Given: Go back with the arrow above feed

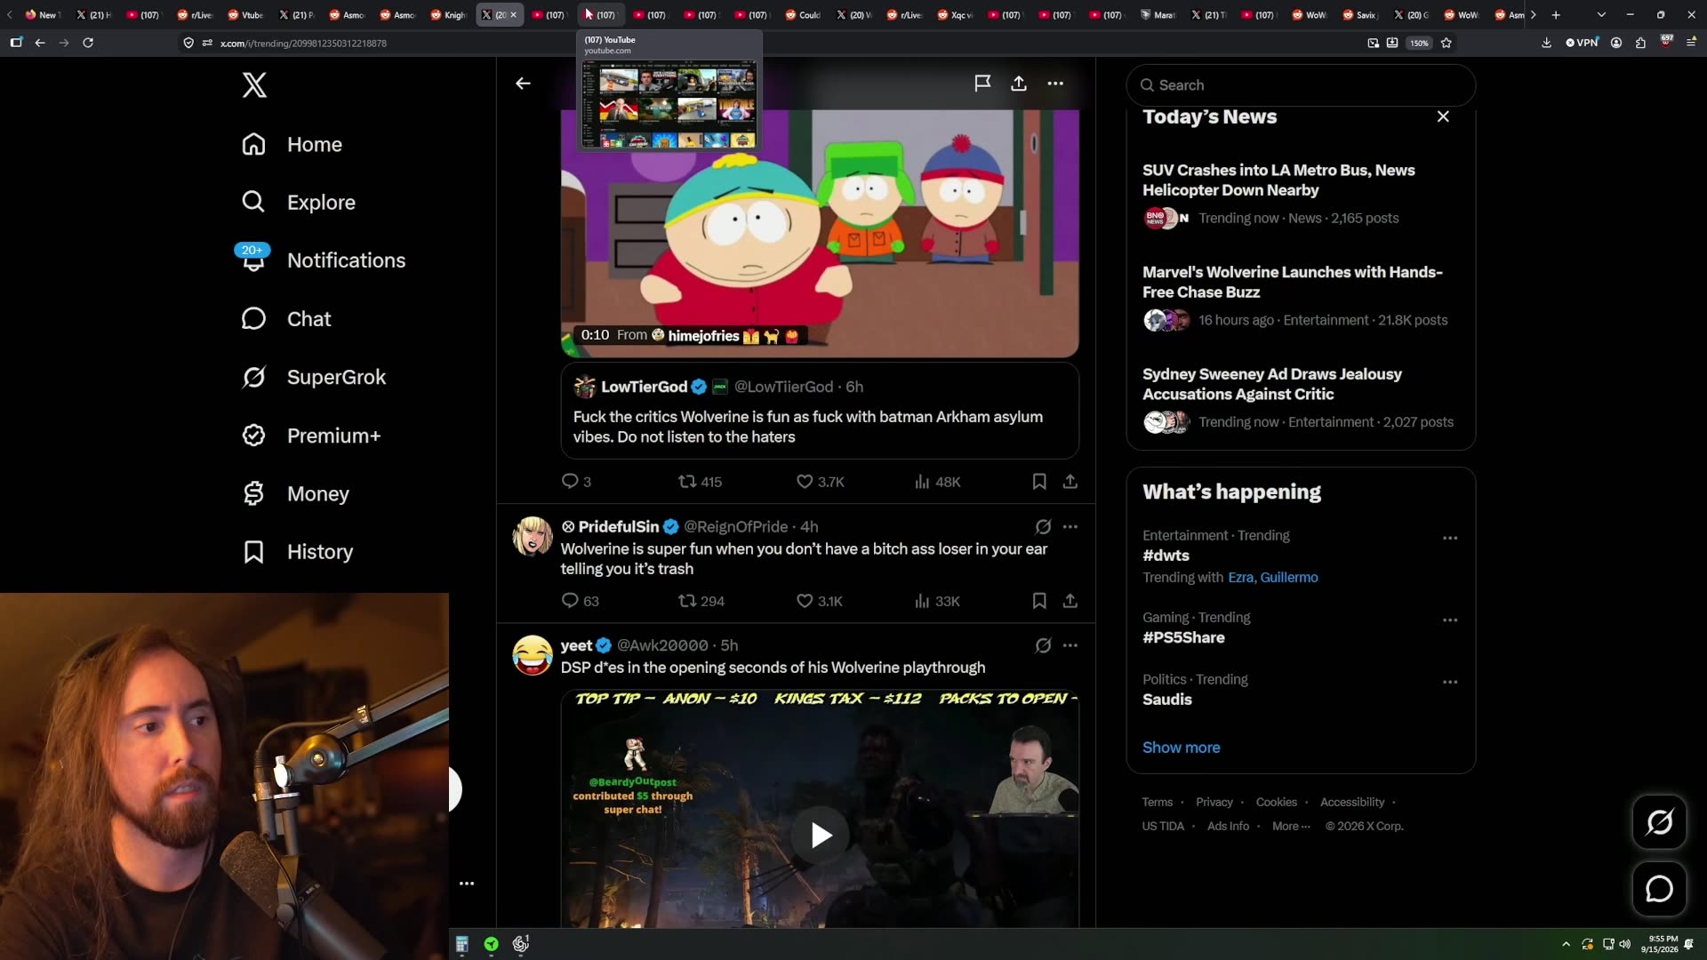Looking at the screenshot, I should coord(523,84).
